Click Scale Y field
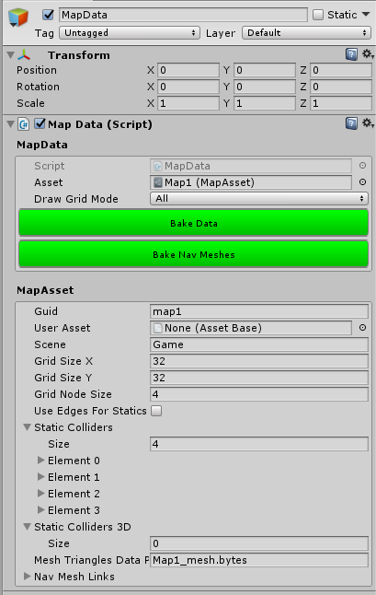The height and width of the screenshot is (595, 376). pyautogui.click(x=265, y=103)
